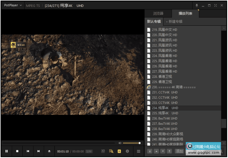Image resolution: width=228 pixels, height=158 pixels.
Task: Click the playback seek bar
Action: (59, 143)
